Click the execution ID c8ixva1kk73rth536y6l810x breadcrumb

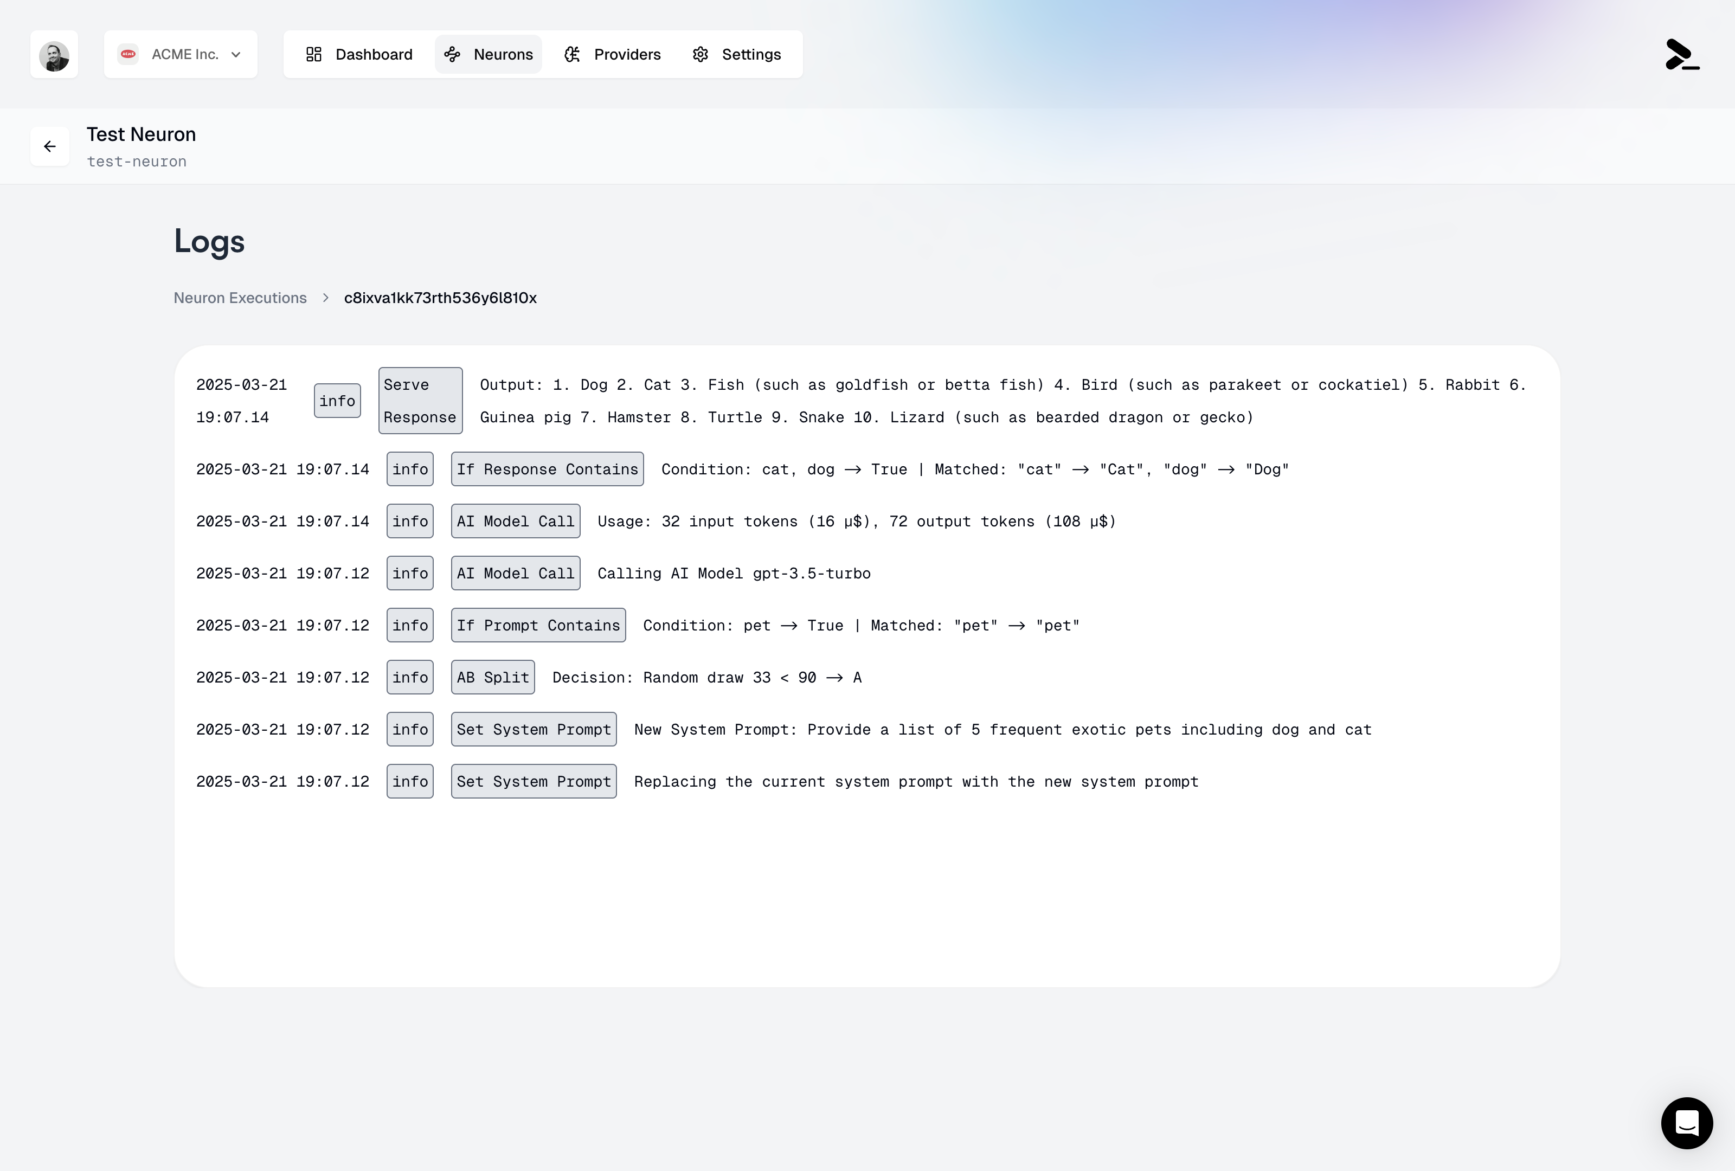tap(440, 298)
